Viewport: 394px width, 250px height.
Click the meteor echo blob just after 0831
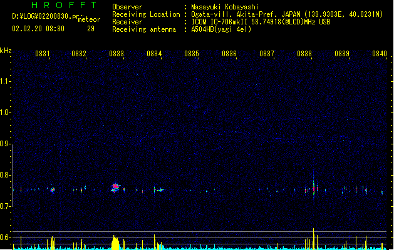[52, 190]
